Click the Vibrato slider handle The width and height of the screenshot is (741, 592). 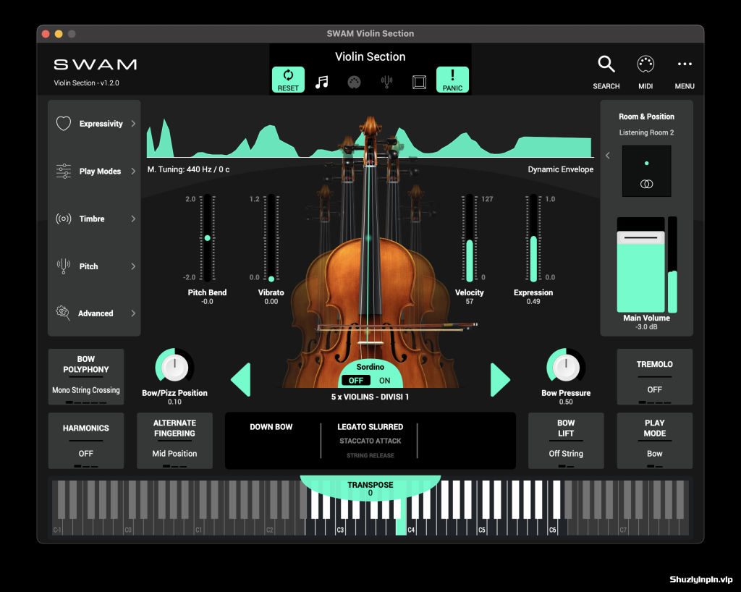click(x=271, y=279)
